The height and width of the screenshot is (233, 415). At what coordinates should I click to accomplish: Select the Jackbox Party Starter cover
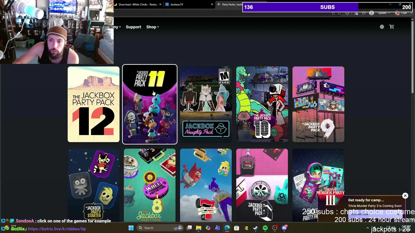pos(93,185)
